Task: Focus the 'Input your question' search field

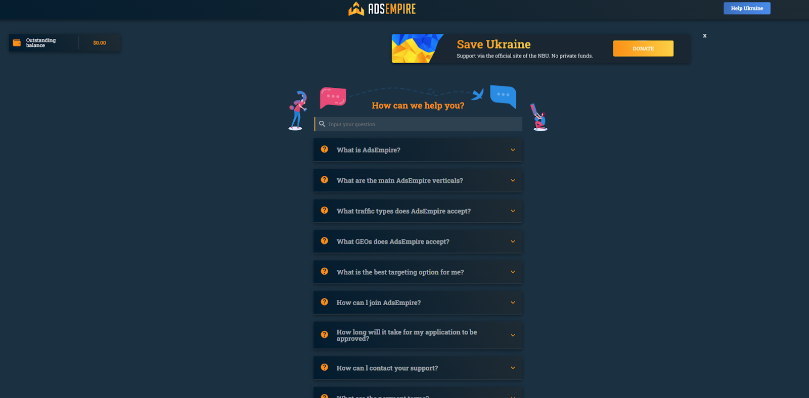Action: tap(418, 124)
